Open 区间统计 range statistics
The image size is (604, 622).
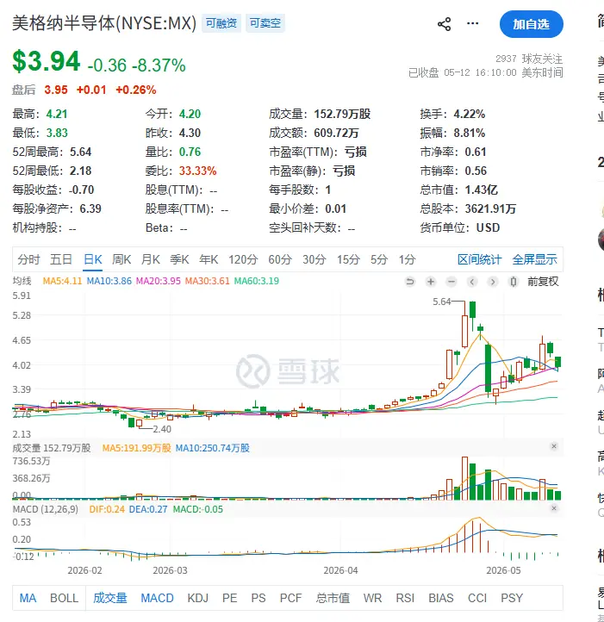click(x=479, y=259)
